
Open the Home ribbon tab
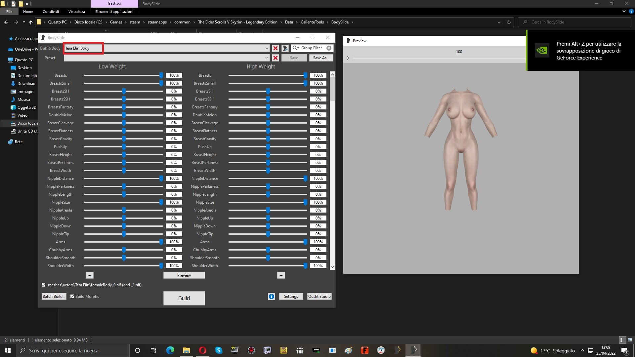pos(28,12)
